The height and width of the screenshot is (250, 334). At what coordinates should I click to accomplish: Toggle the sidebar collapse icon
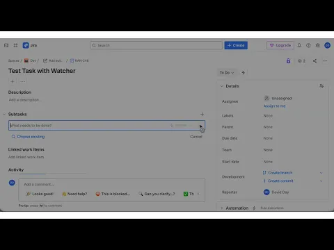6,45
